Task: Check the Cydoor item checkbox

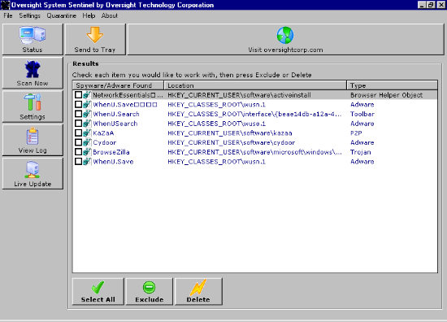Action: pos(78,142)
